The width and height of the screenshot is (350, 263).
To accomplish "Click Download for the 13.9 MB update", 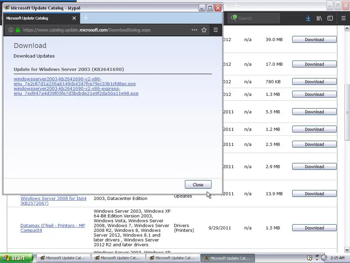I will tap(314, 193).
